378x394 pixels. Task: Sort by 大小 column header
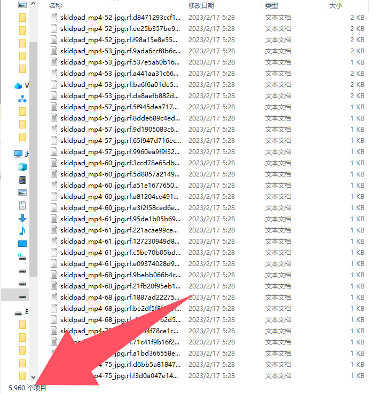[336, 5]
